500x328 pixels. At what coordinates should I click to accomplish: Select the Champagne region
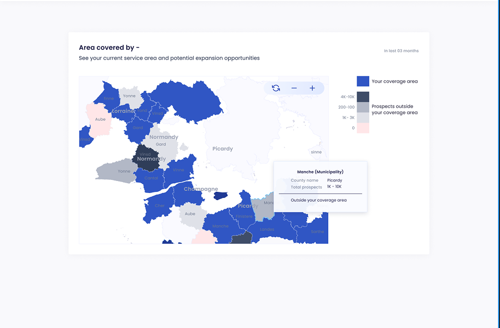[x=200, y=189]
